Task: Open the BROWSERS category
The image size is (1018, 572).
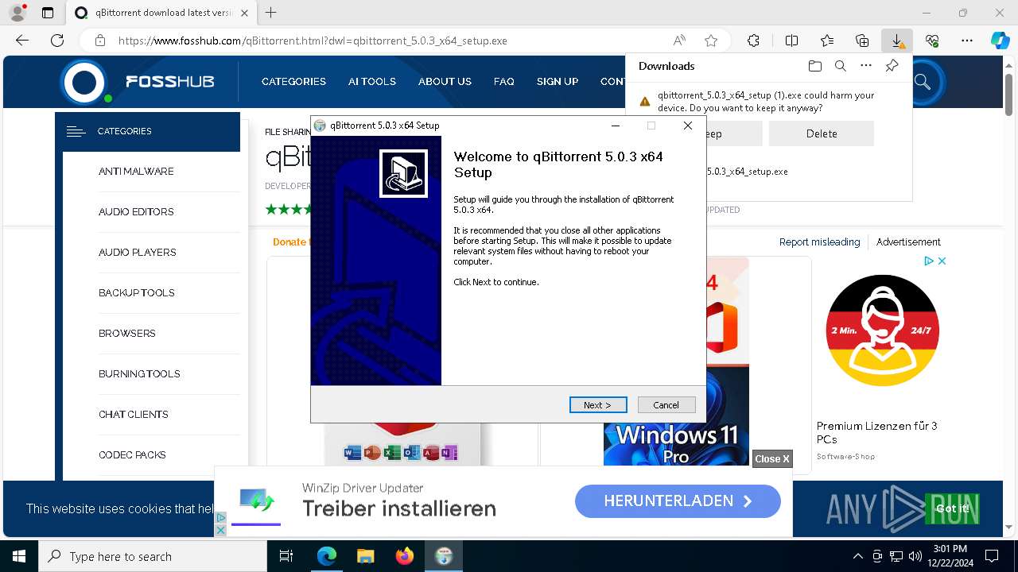Action: pyautogui.click(x=127, y=334)
